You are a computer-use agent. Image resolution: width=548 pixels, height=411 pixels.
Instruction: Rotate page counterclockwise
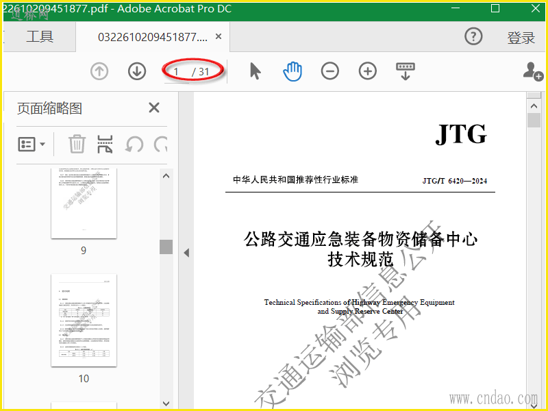(134, 144)
